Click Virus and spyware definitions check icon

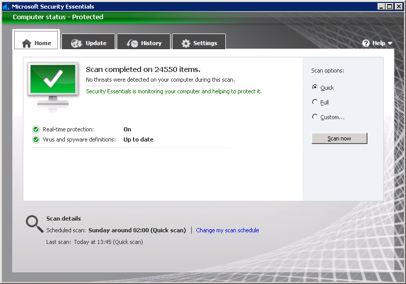(36, 139)
